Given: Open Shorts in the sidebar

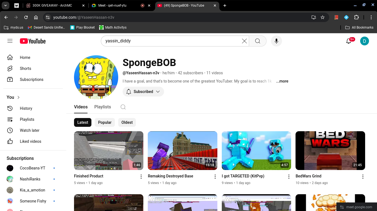Looking at the screenshot, I should tap(33, 68).
